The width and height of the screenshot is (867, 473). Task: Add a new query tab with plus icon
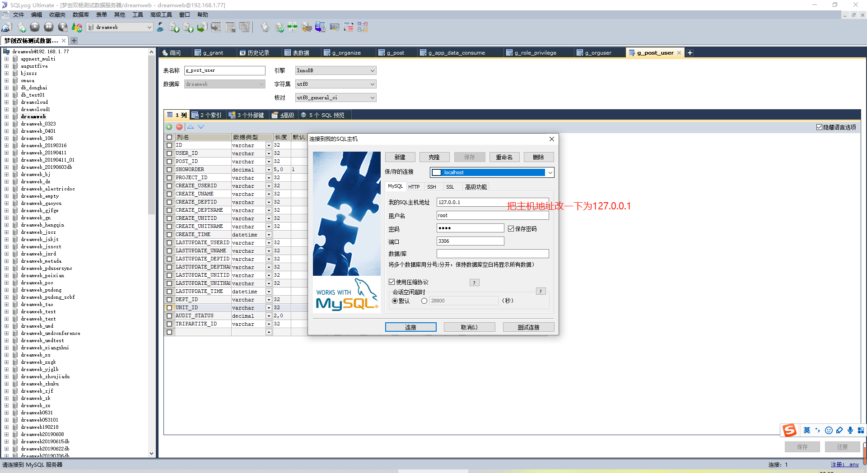click(690, 53)
